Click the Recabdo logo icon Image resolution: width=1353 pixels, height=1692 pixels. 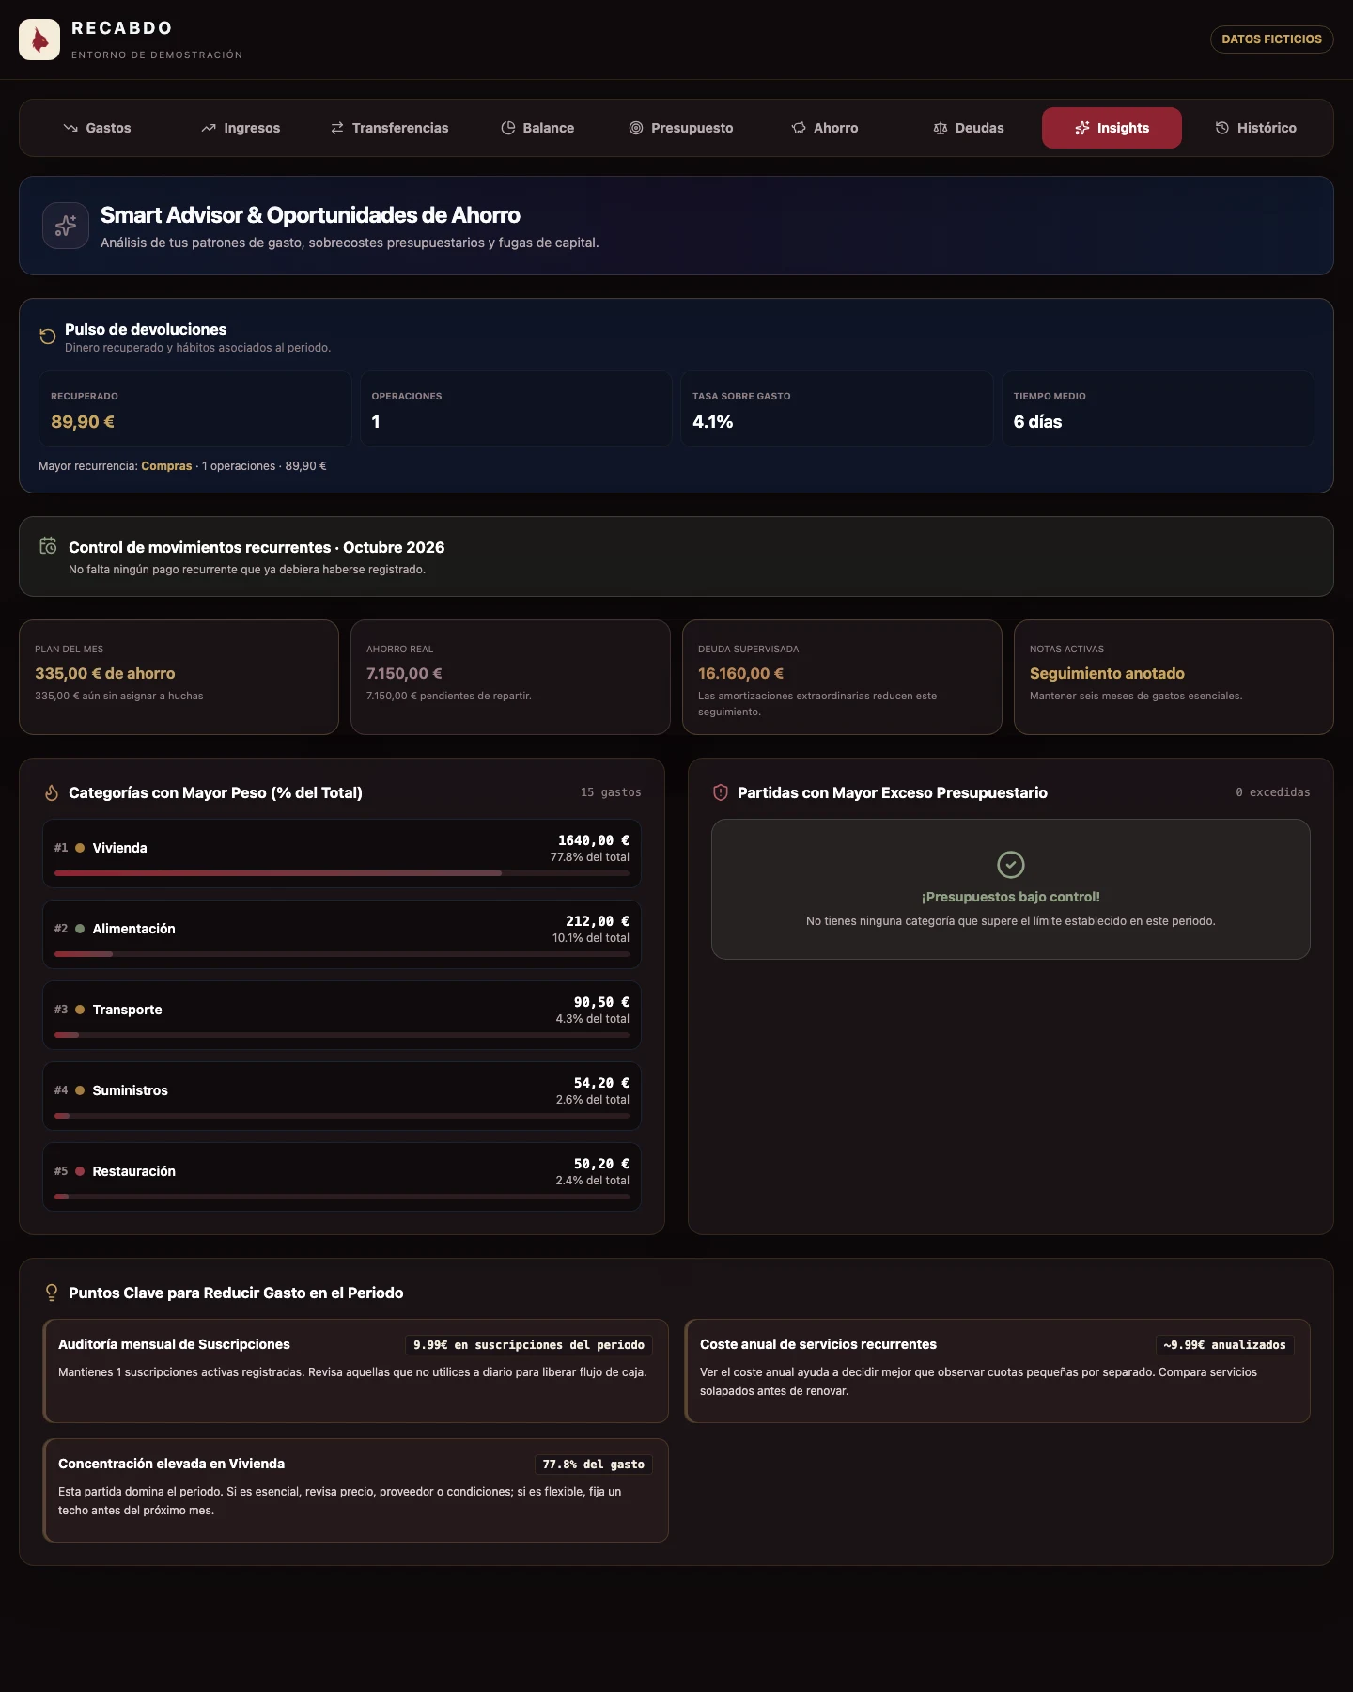tap(39, 39)
